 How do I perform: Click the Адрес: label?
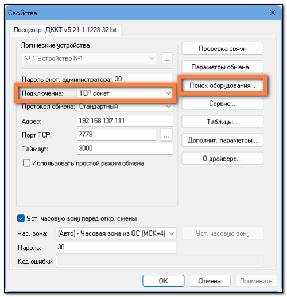[31, 122]
